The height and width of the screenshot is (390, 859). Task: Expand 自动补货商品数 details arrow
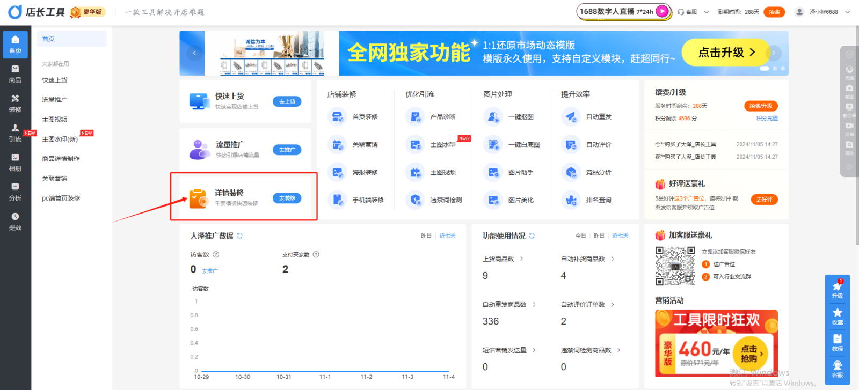613,259
